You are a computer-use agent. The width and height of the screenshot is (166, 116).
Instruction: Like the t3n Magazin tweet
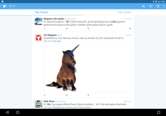[x=88, y=95]
